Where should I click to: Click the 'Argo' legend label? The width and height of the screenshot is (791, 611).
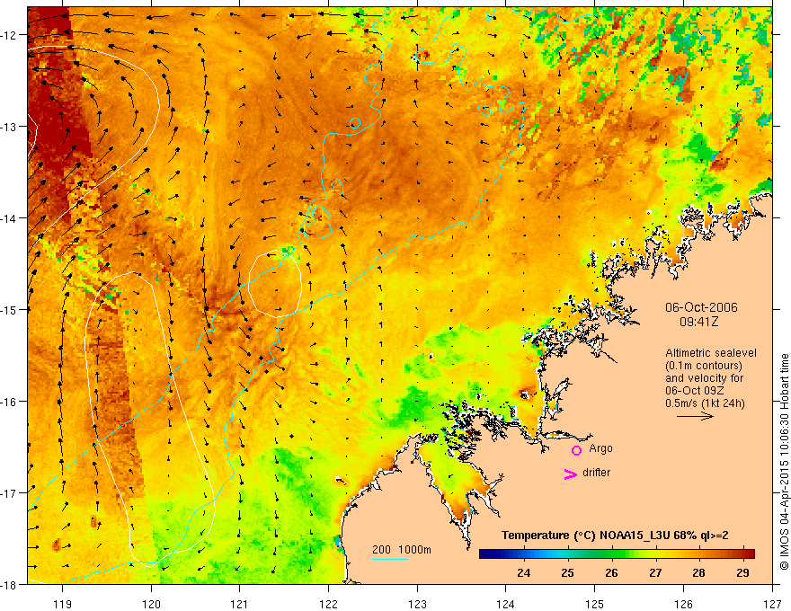600,448
